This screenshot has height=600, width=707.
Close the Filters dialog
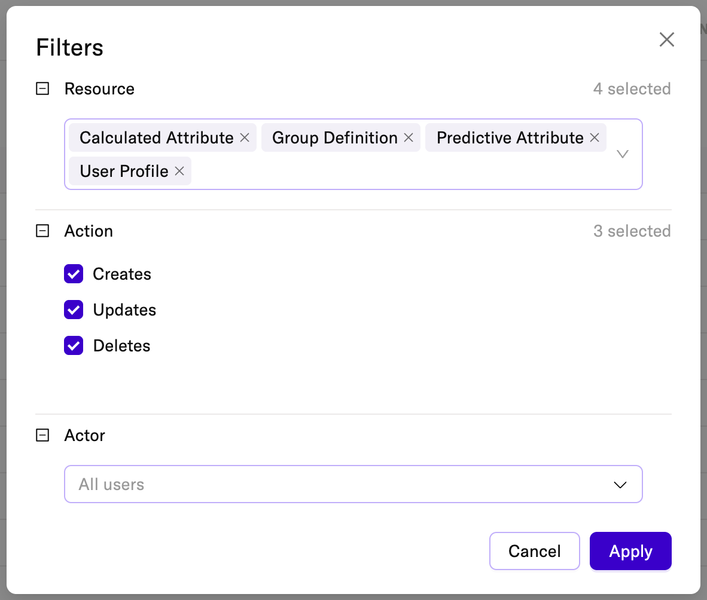[666, 40]
